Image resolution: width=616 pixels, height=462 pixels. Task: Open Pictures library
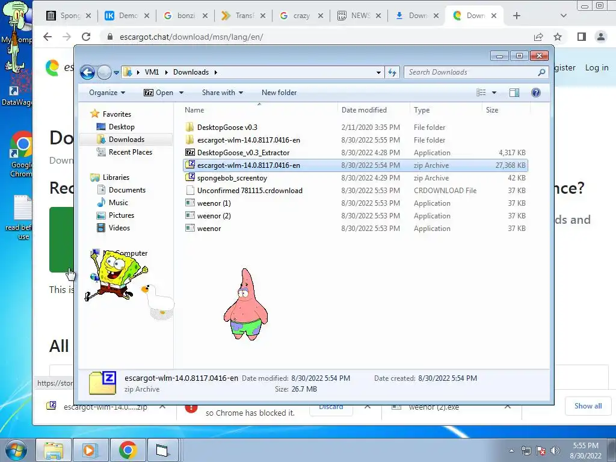tap(122, 215)
